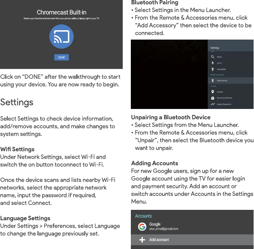Click the Google G logo icon

[142, 226]
